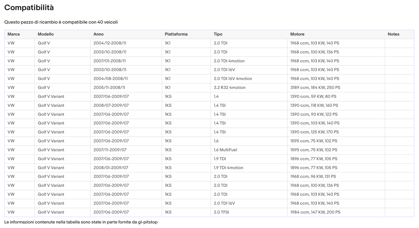The height and width of the screenshot is (228, 419).
Task: Click the Notes column header
Action: (x=393, y=34)
